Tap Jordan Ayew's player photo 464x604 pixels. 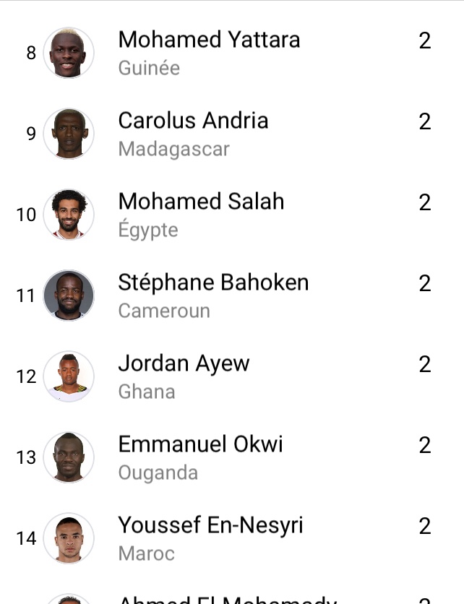point(69,376)
